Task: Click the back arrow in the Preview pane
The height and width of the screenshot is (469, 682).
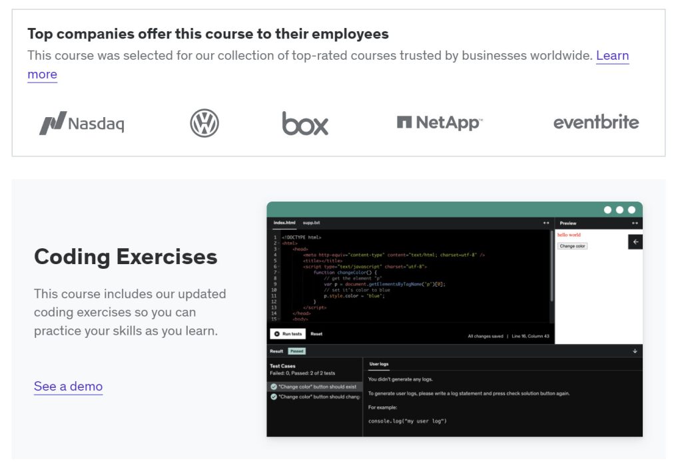Action: pyautogui.click(x=635, y=241)
